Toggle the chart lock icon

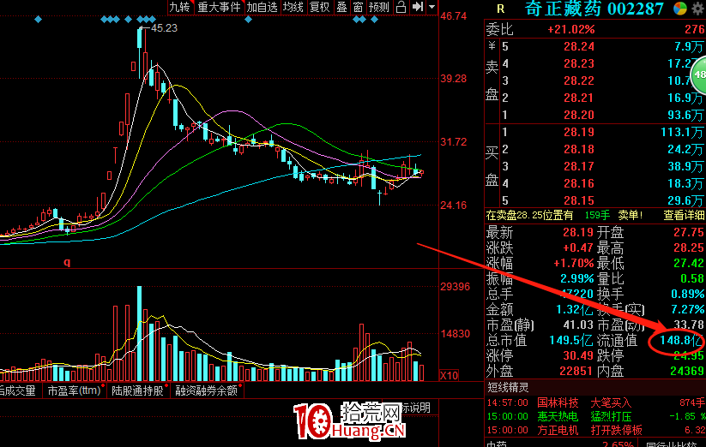(x=401, y=7)
